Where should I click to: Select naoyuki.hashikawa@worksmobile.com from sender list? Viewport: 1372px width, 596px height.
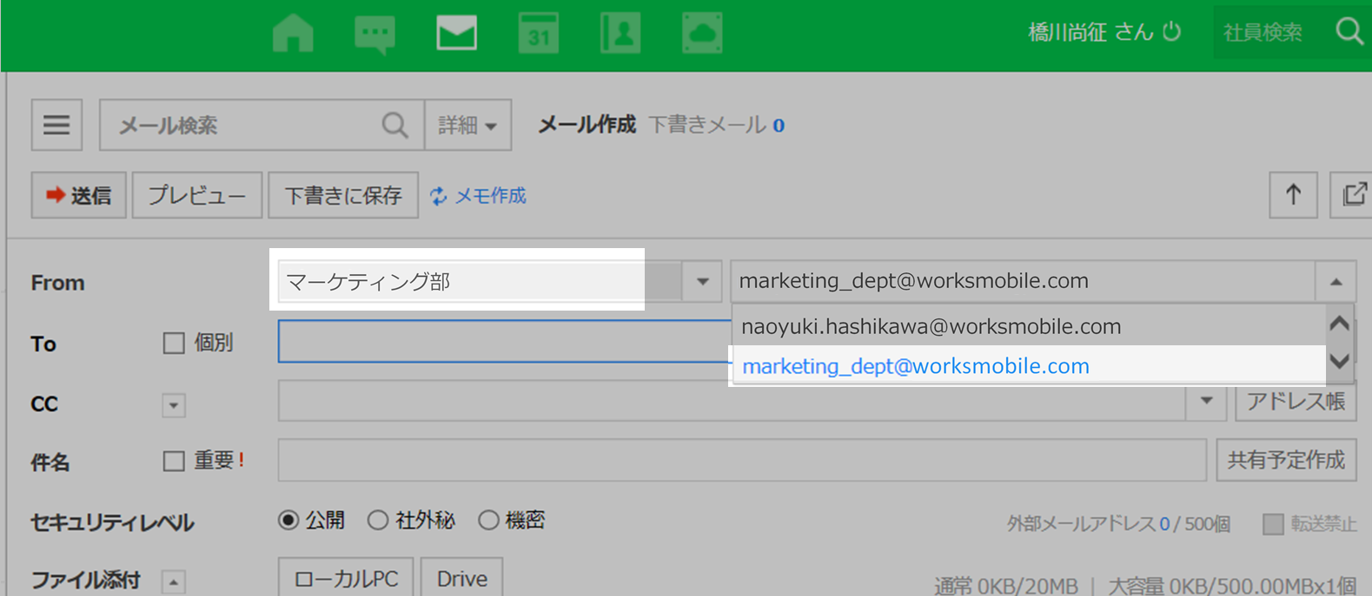(x=931, y=326)
